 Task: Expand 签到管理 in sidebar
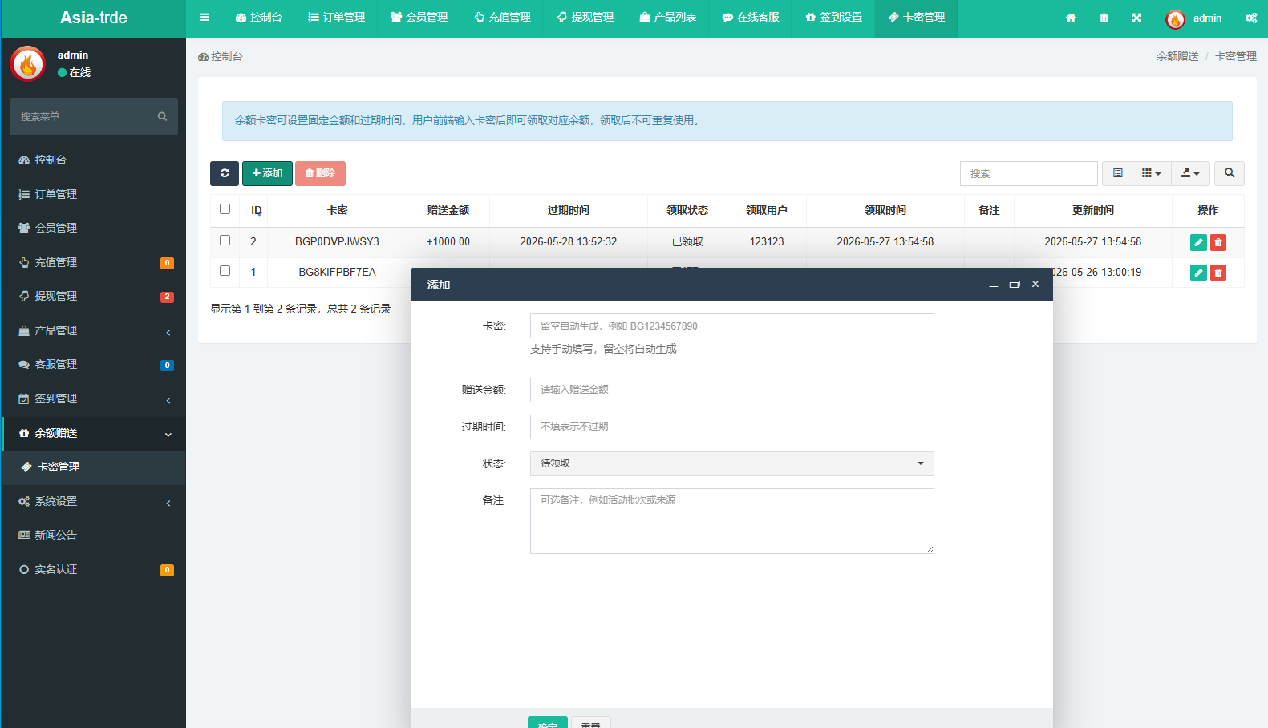(93, 398)
